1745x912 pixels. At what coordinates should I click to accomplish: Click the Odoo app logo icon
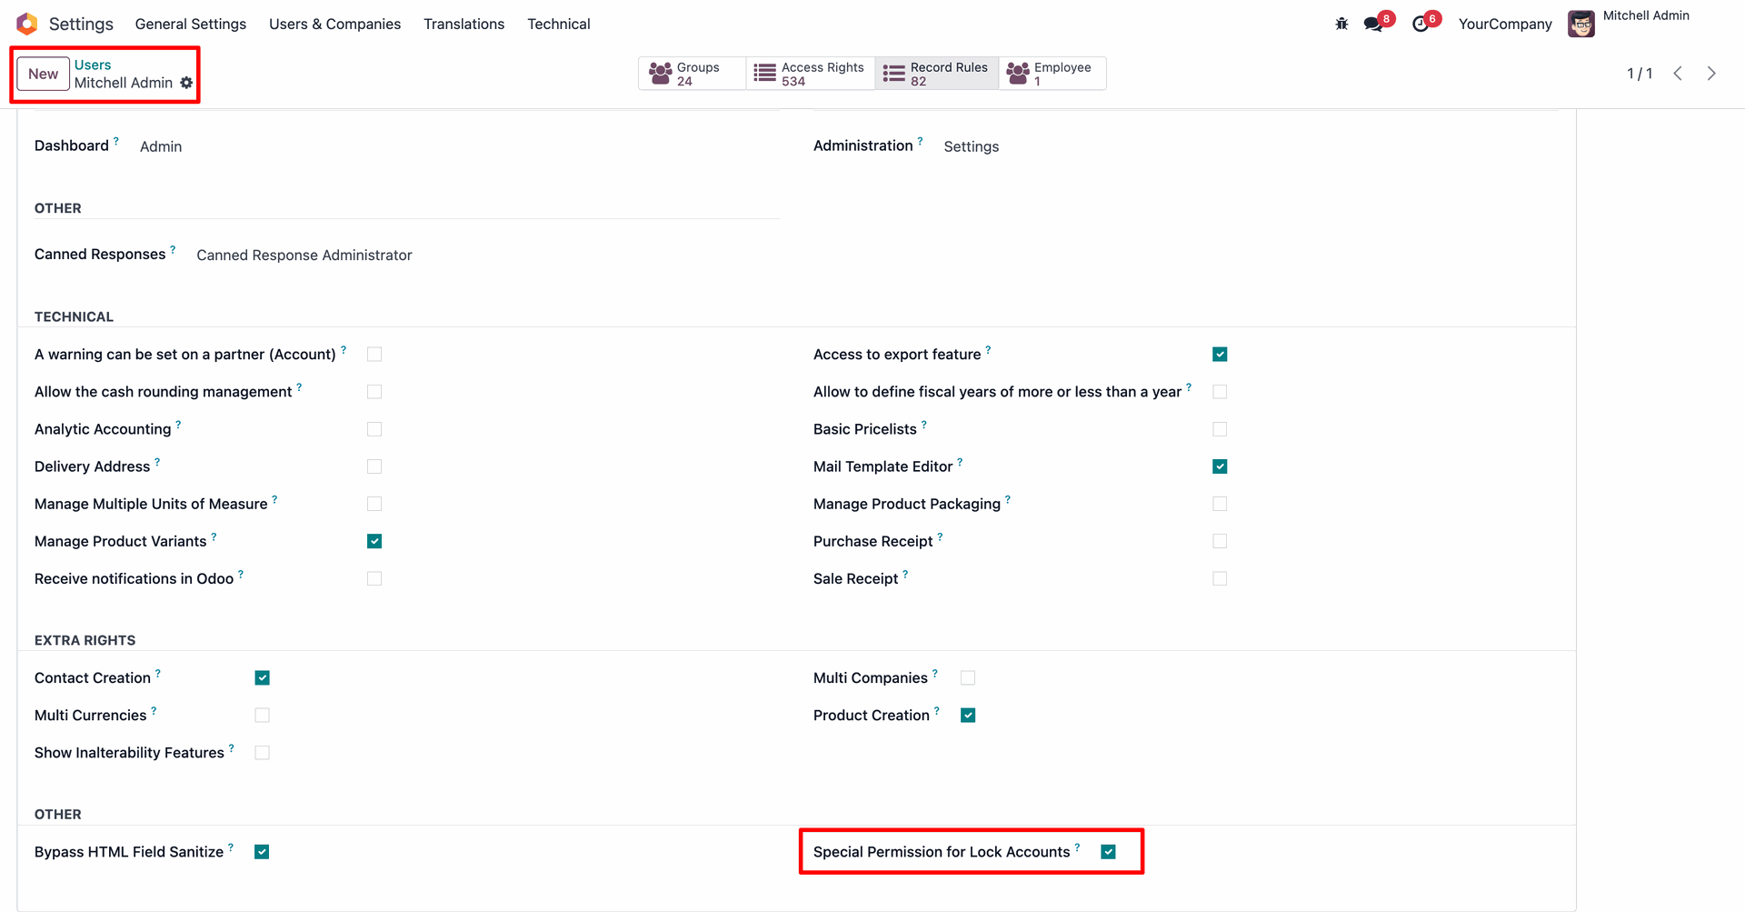tap(27, 24)
